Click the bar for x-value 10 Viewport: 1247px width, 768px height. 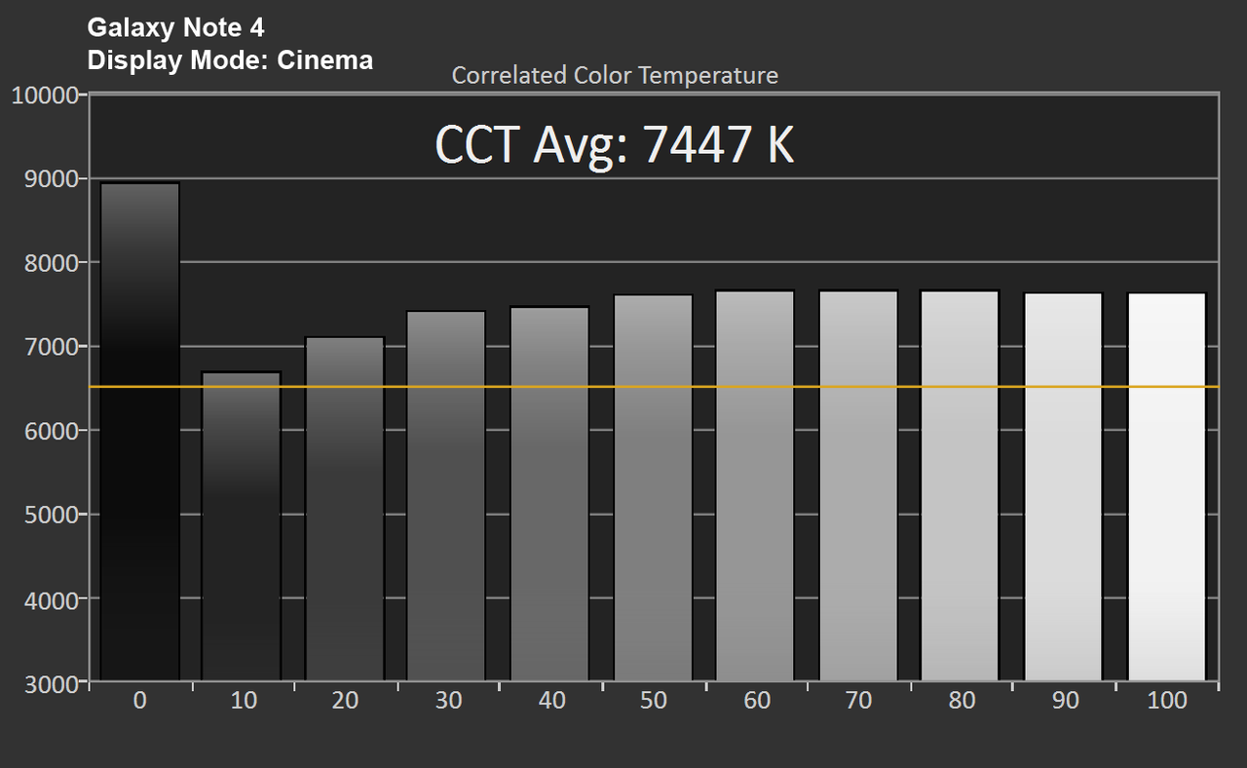[x=242, y=526]
